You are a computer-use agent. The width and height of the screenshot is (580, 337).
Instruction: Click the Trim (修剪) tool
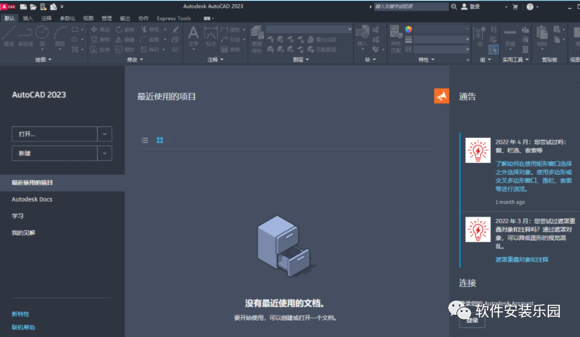point(150,30)
